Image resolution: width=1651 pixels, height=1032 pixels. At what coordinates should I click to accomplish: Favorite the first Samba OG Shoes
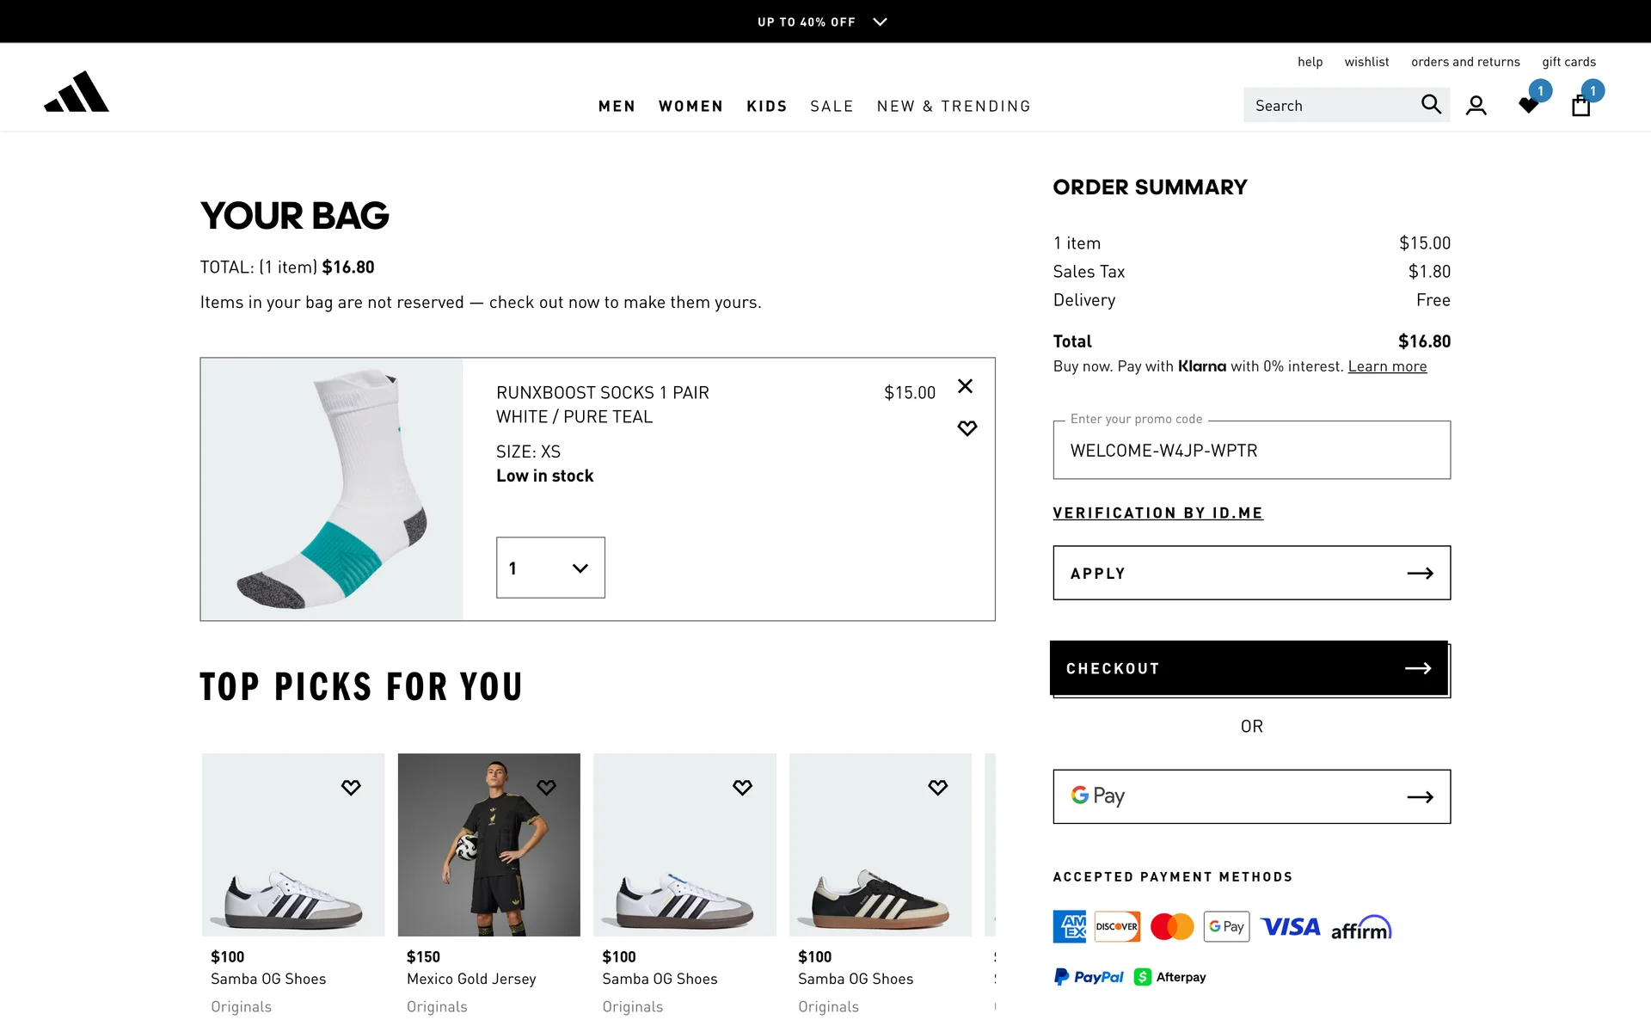pos(351,787)
